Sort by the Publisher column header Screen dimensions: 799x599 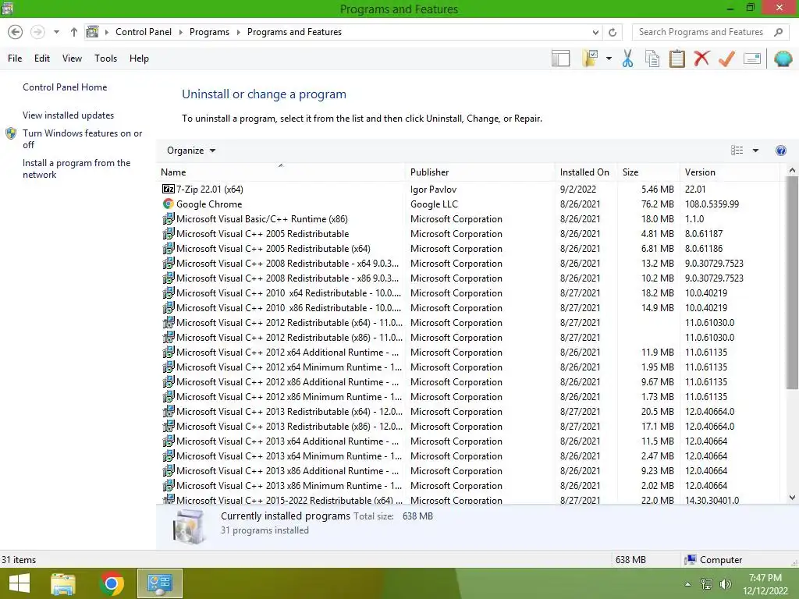(480, 172)
